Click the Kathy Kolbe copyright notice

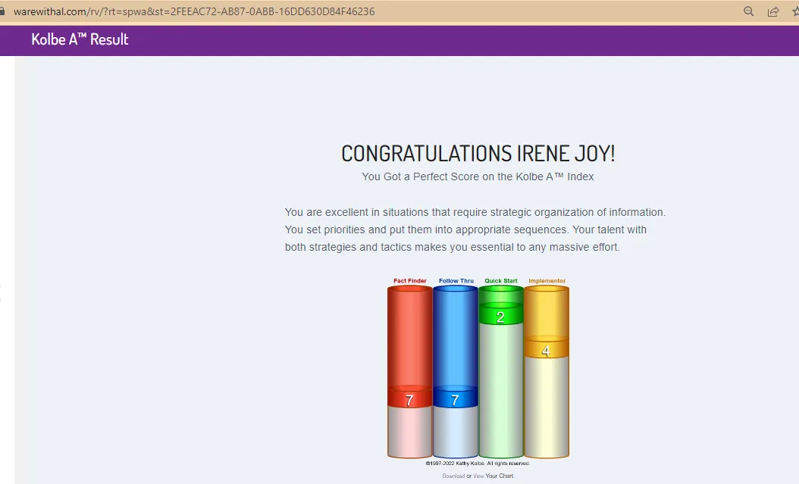478,463
